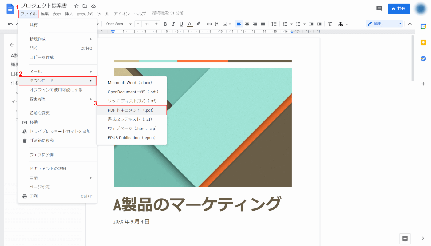Toggle underline formatting
431x246 pixels.
[181, 24]
